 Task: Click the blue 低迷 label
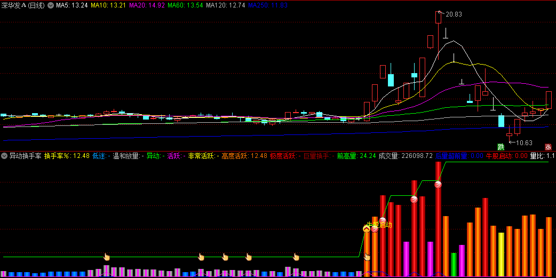coord(101,156)
